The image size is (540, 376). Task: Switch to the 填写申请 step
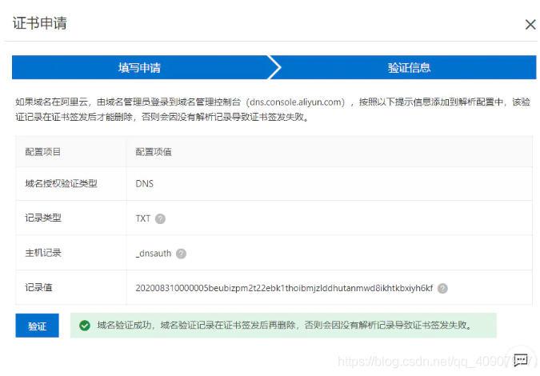tap(140, 68)
